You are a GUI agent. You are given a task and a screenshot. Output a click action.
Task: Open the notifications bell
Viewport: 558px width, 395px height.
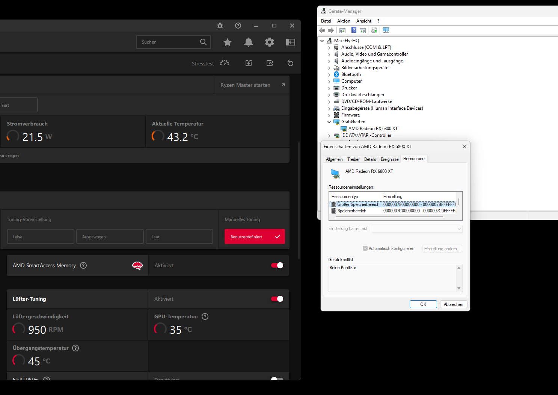[x=249, y=42]
